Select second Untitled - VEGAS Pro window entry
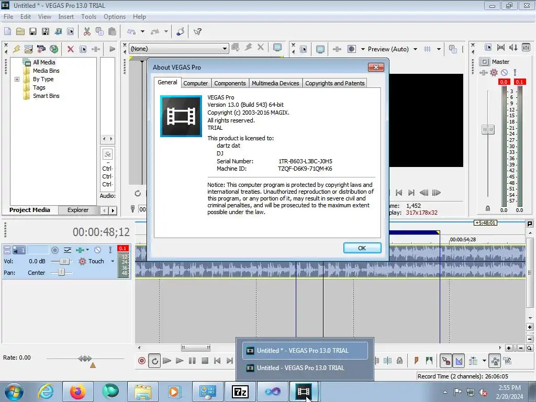The image size is (536, 402). tap(305, 368)
